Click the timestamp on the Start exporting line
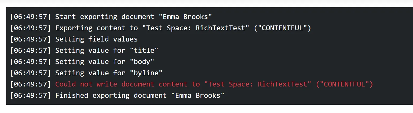This screenshot has height=113, width=413. (30, 17)
